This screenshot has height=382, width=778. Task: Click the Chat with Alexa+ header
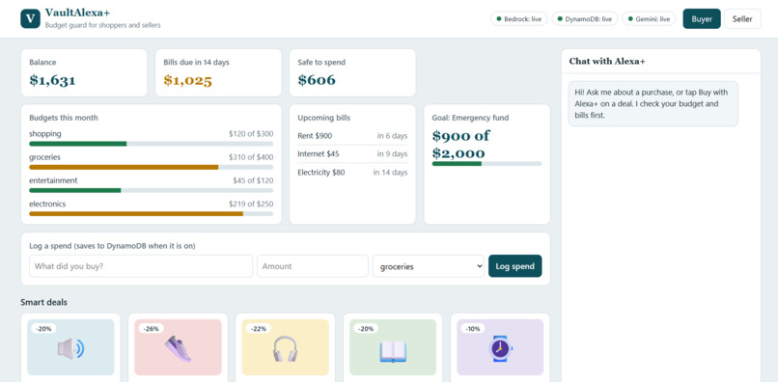tap(607, 61)
